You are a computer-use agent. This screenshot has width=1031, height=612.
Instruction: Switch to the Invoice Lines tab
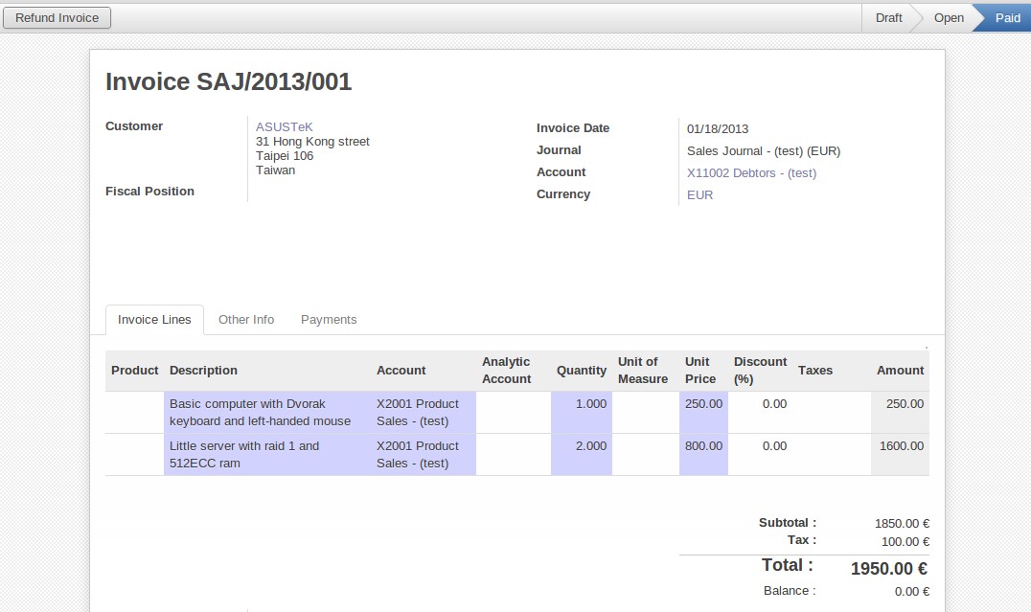coord(154,320)
